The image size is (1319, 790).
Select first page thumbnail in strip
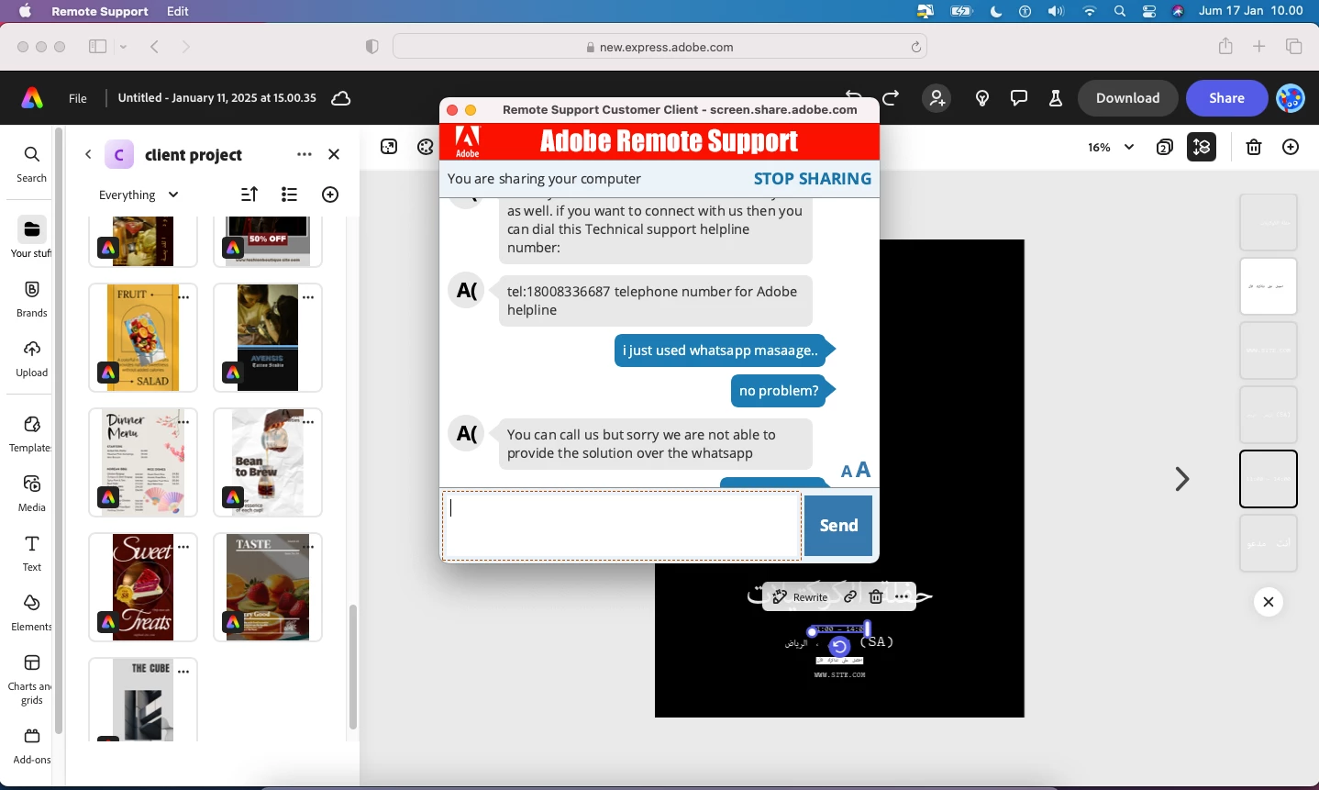click(1269, 222)
